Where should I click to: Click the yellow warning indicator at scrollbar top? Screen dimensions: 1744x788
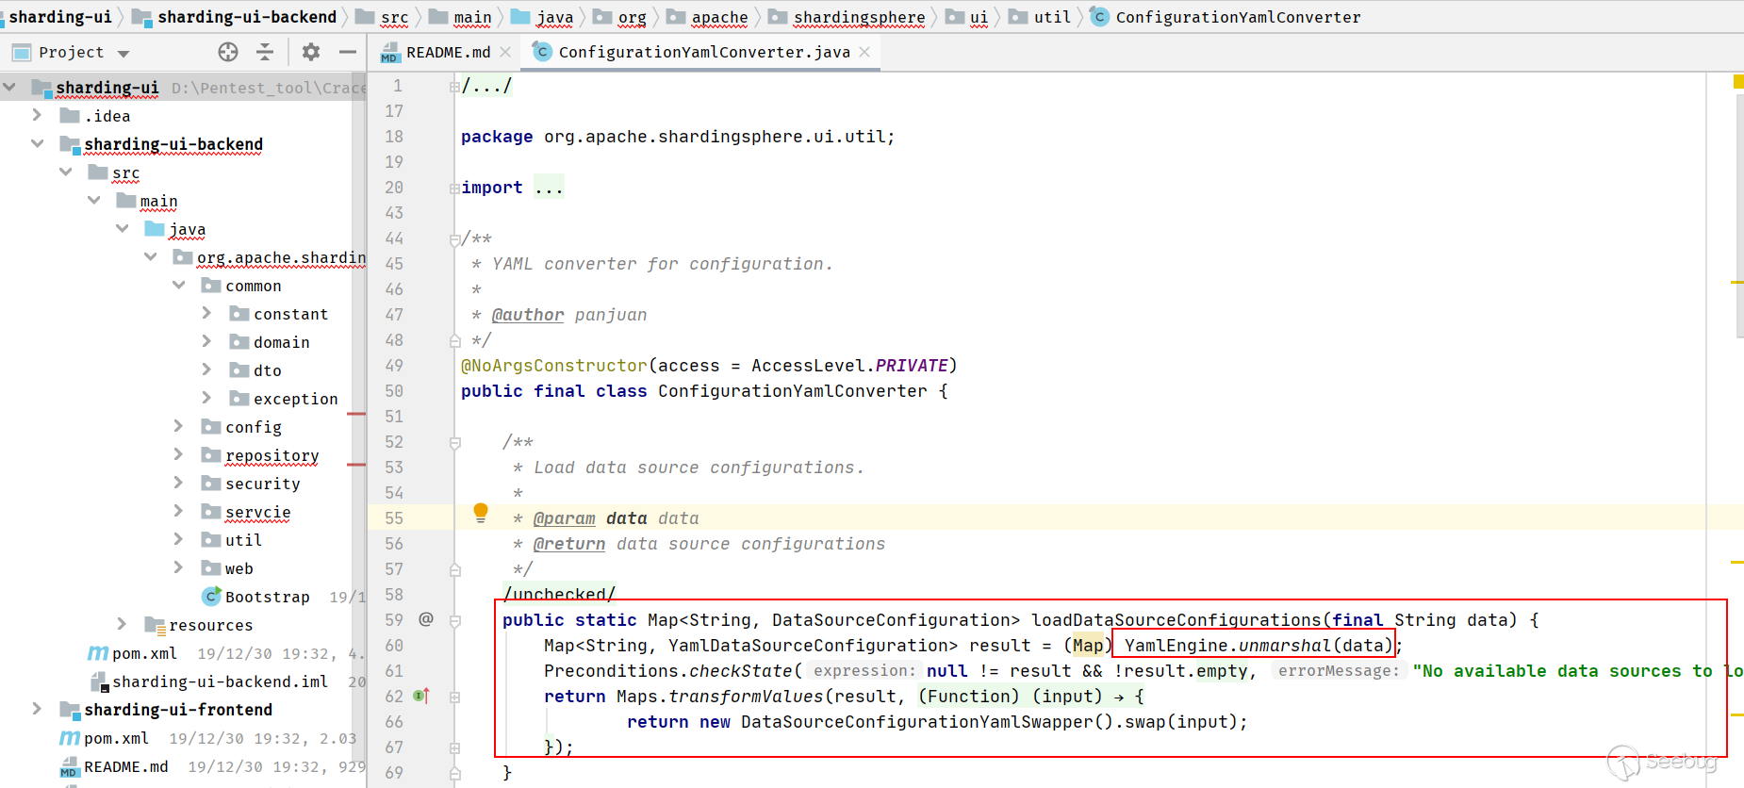pos(1737,82)
